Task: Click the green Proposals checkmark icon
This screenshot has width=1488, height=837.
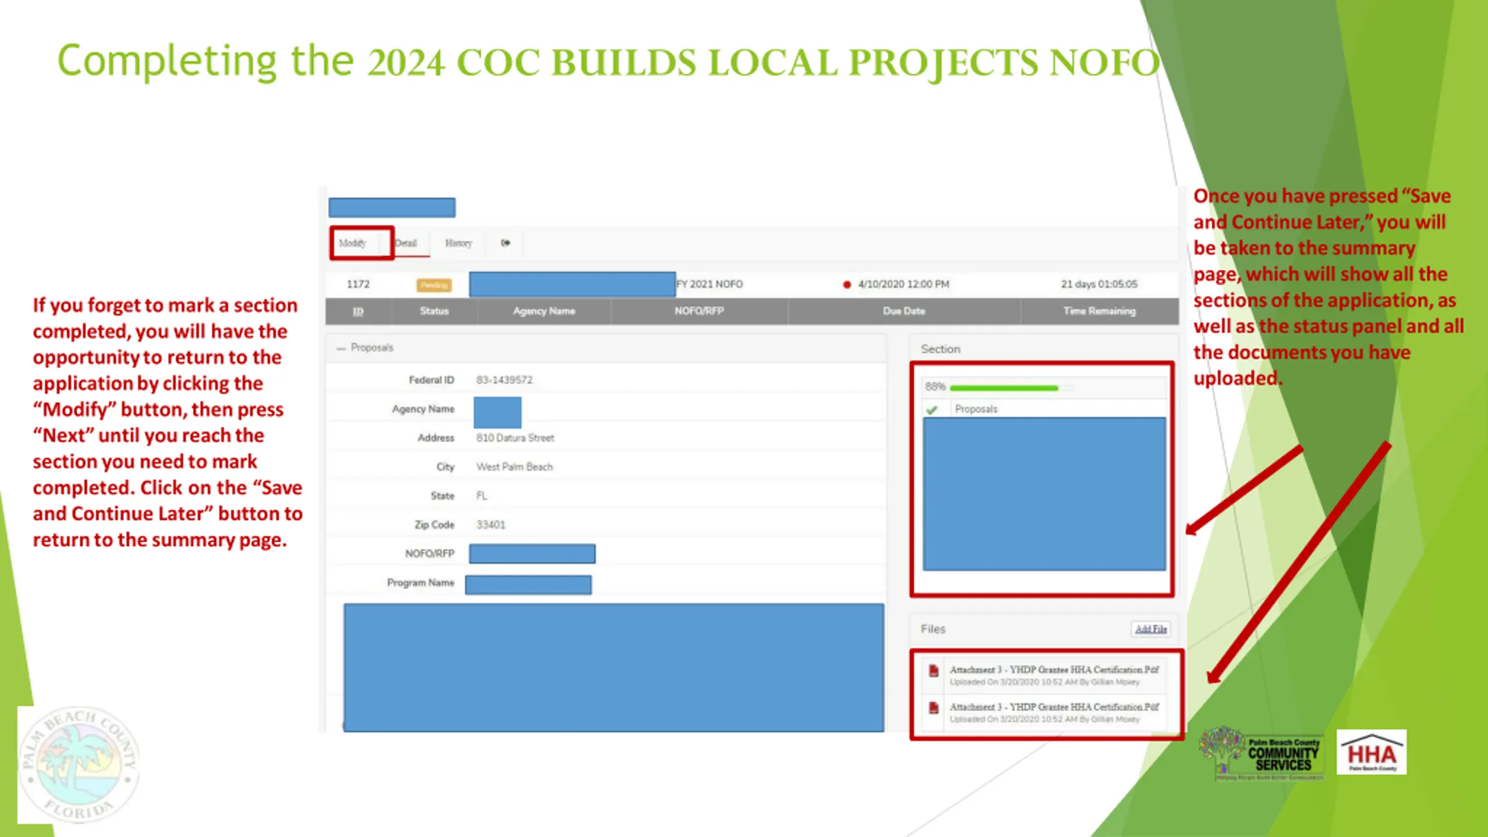Action: 932,410
